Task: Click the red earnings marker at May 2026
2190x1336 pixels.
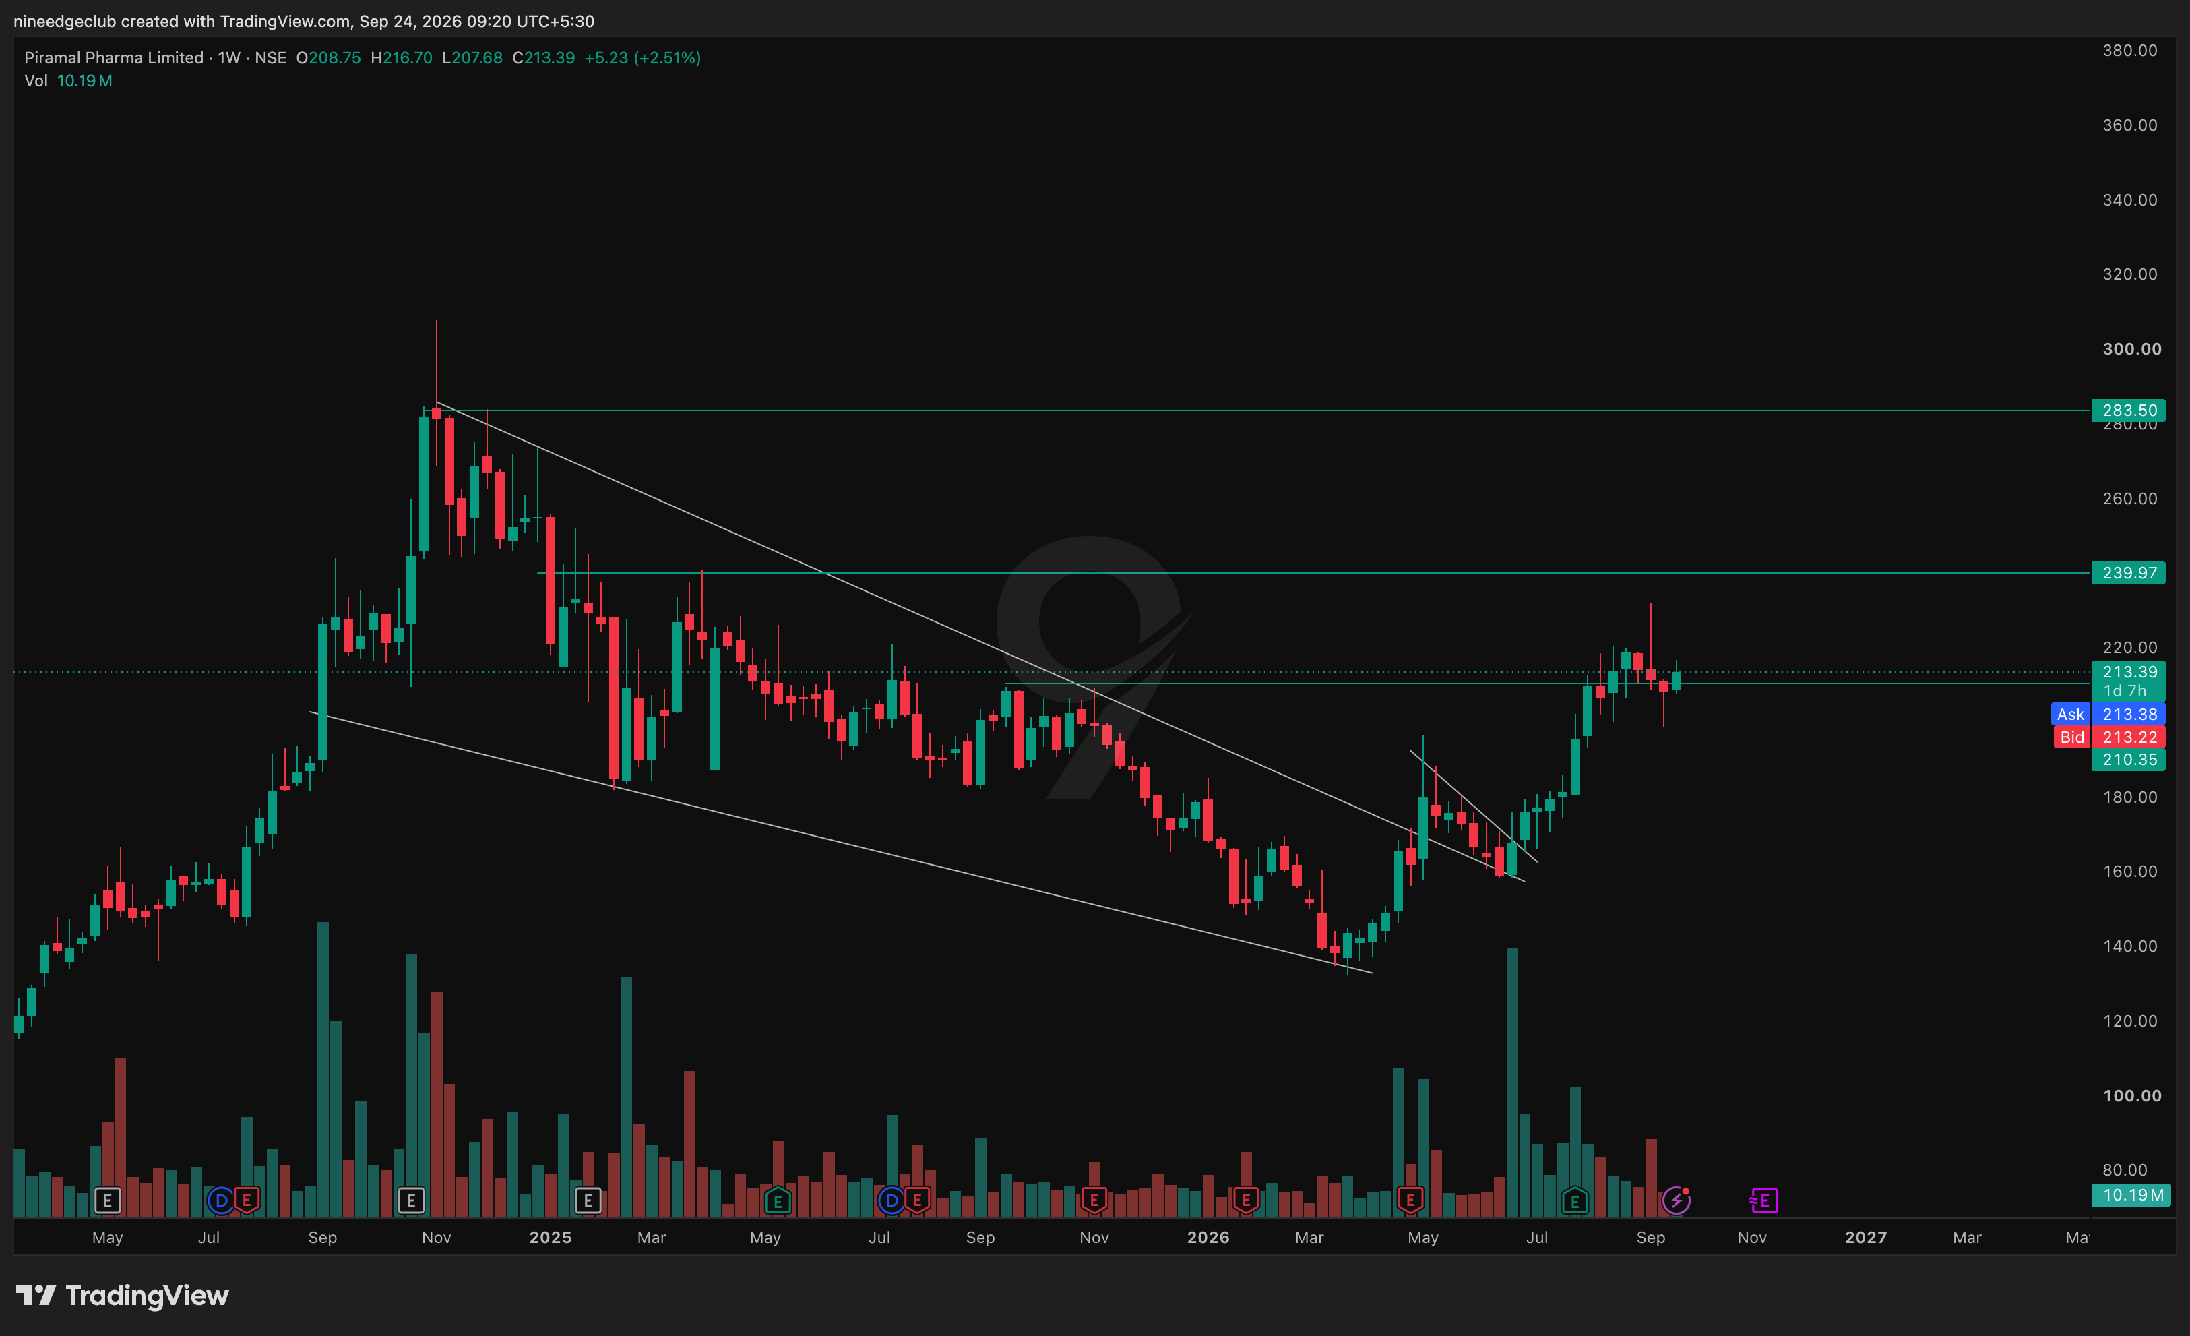Action: tap(1410, 1201)
